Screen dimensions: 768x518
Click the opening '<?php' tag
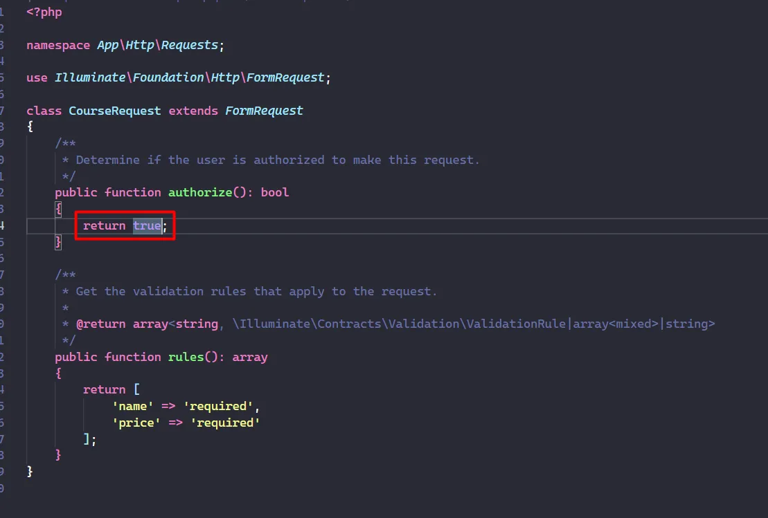click(44, 12)
